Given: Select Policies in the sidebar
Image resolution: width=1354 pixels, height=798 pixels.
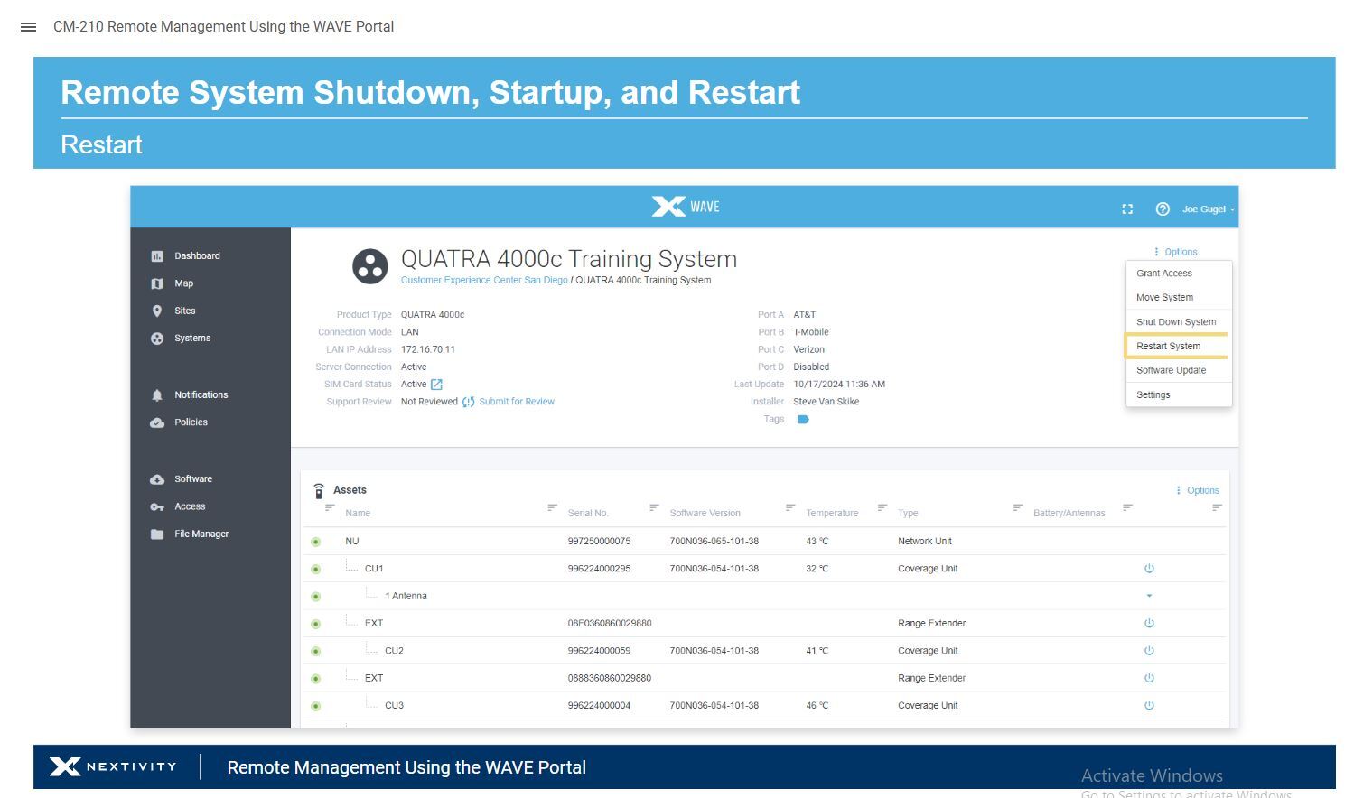Looking at the screenshot, I should click(191, 422).
